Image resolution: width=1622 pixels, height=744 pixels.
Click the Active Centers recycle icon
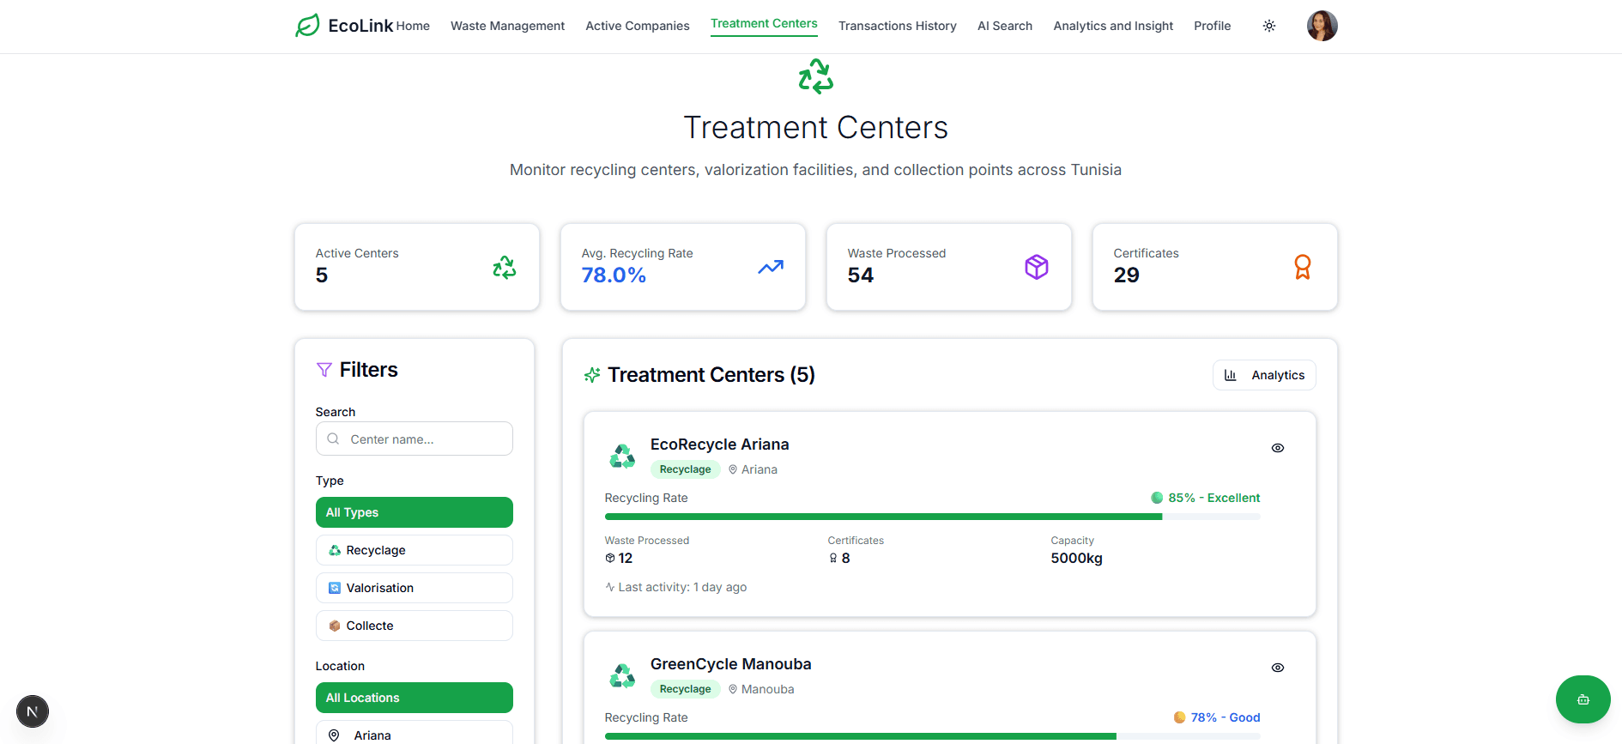[505, 268]
